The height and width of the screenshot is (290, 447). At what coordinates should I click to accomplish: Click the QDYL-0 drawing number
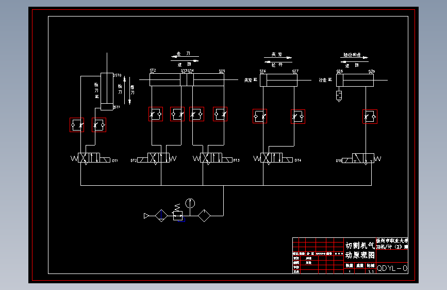392,268
